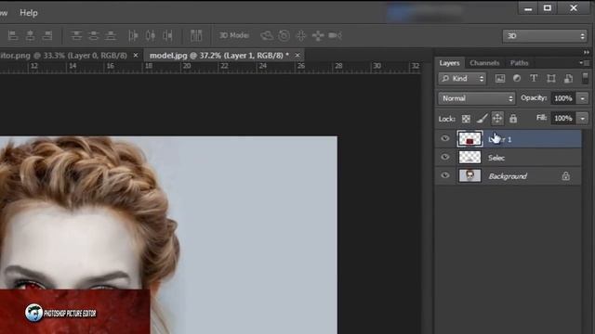The image size is (595, 334).
Task: Close the model.jpg document tab
Action: point(297,56)
